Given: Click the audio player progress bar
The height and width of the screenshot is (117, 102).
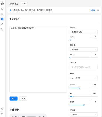Looking at the screenshot, I should pyautogui.click(x=31, y=116).
